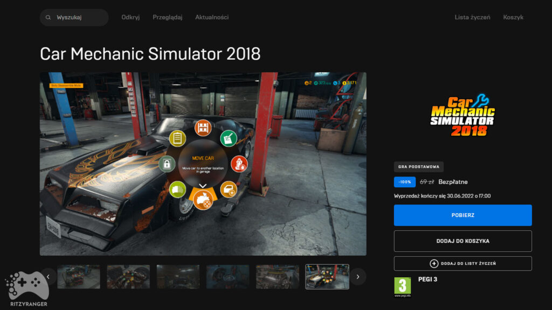
Task: Show next screenshots with right arrow
Action: [x=358, y=277]
